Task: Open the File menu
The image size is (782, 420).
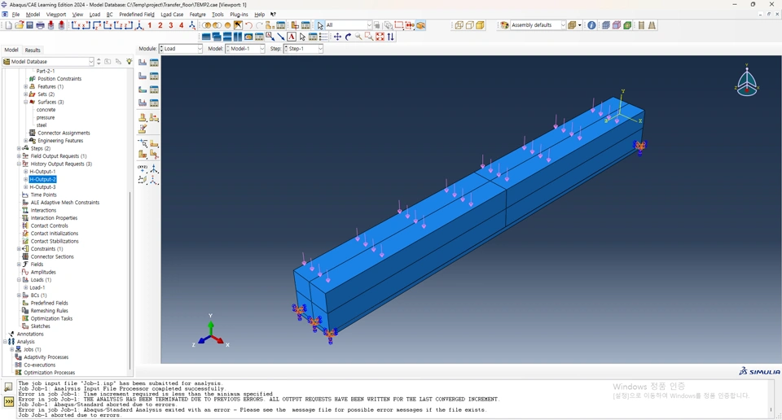Action: click(15, 15)
